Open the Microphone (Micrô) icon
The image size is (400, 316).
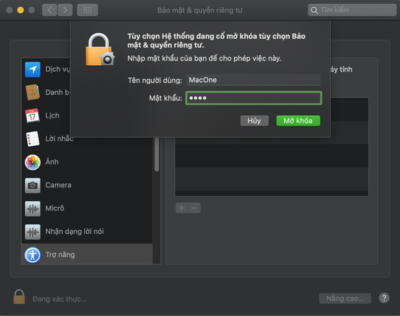point(33,209)
